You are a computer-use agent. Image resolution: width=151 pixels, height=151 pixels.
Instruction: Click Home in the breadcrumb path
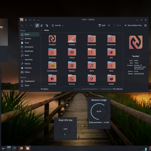coord(46,30)
